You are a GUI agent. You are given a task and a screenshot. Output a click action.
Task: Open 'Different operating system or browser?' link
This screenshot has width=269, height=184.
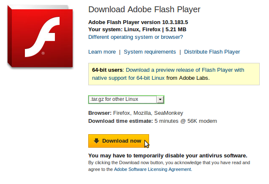coord(136,37)
